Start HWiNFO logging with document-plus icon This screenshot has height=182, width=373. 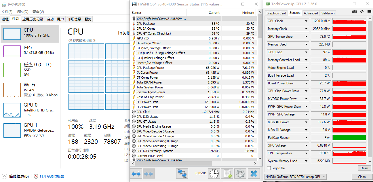[x=227, y=173]
